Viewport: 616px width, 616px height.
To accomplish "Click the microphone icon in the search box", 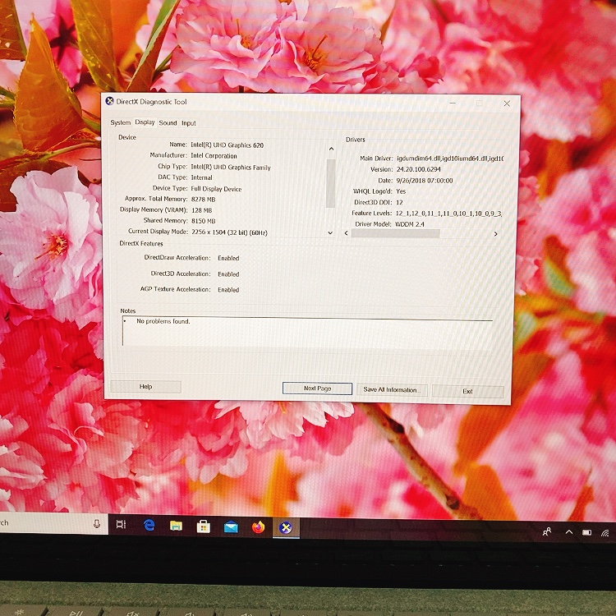I will [x=97, y=524].
